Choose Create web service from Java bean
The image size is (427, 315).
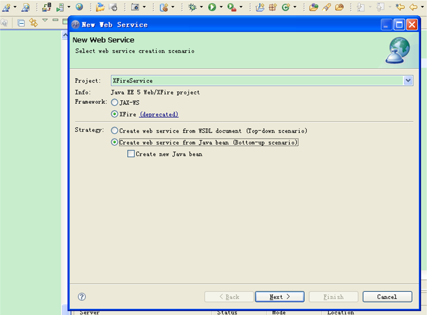(x=115, y=142)
